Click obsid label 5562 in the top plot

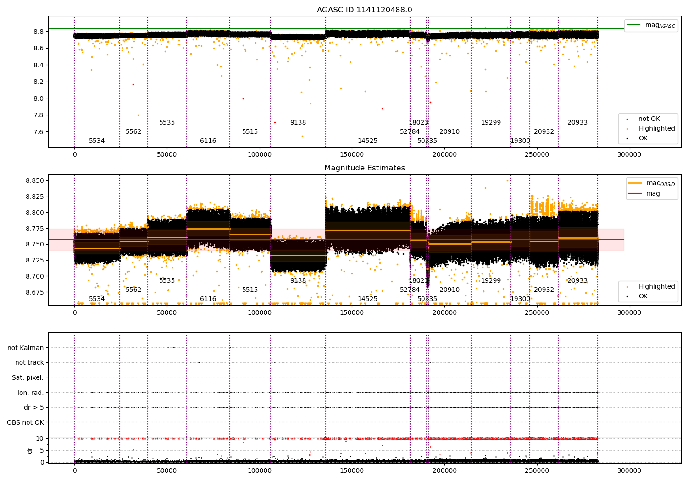pyautogui.click(x=133, y=132)
